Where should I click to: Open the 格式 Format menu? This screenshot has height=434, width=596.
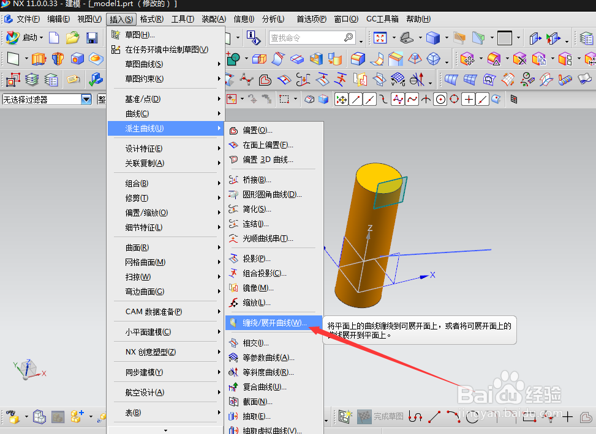[152, 19]
